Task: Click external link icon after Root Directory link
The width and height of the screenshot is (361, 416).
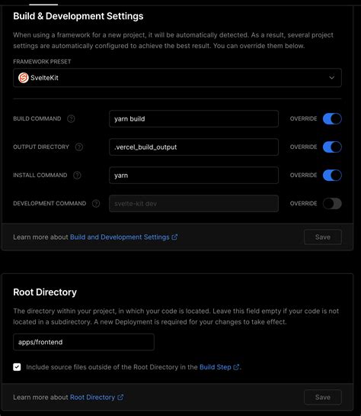Action: tap(120, 397)
